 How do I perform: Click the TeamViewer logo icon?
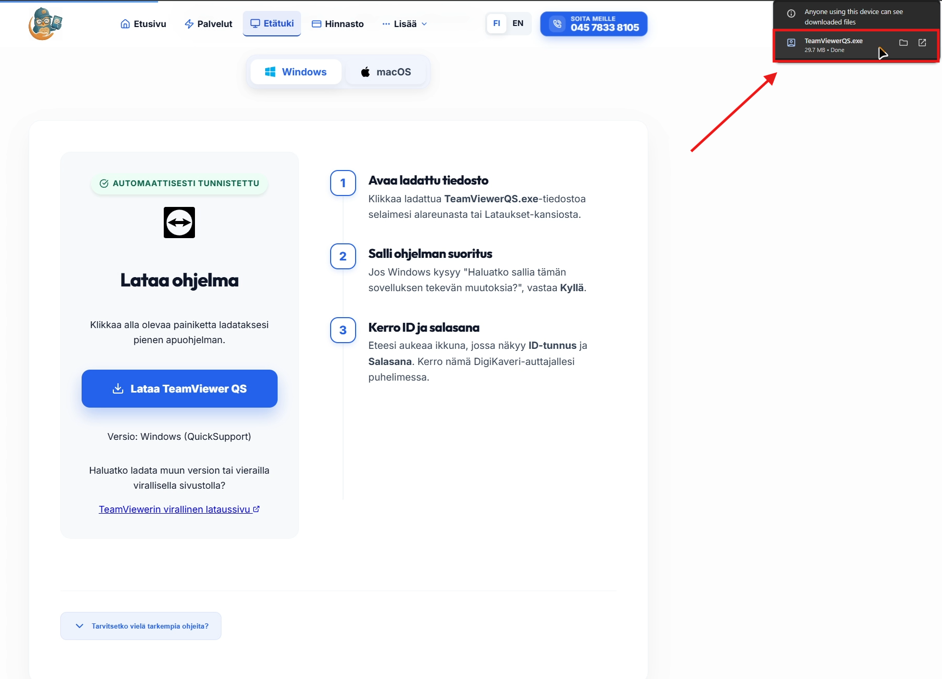[179, 223]
